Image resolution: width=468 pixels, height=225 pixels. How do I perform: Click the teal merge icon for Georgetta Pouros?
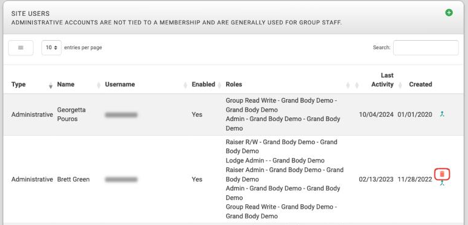tap(442, 114)
